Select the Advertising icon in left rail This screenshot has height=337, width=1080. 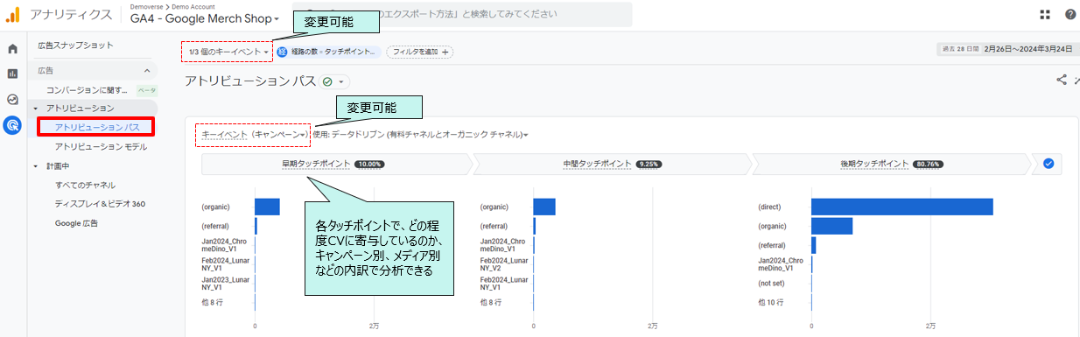click(12, 125)
